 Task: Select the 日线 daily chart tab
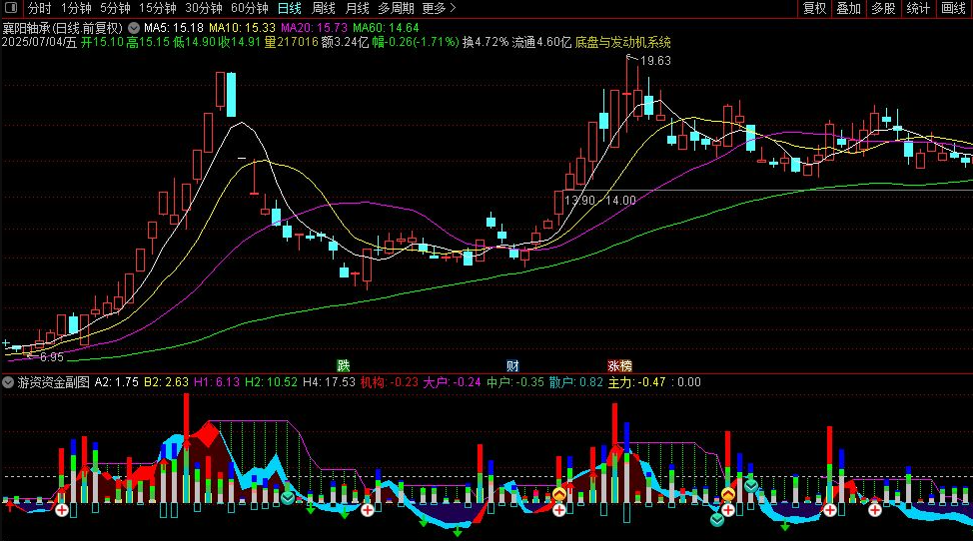[289, 8]
